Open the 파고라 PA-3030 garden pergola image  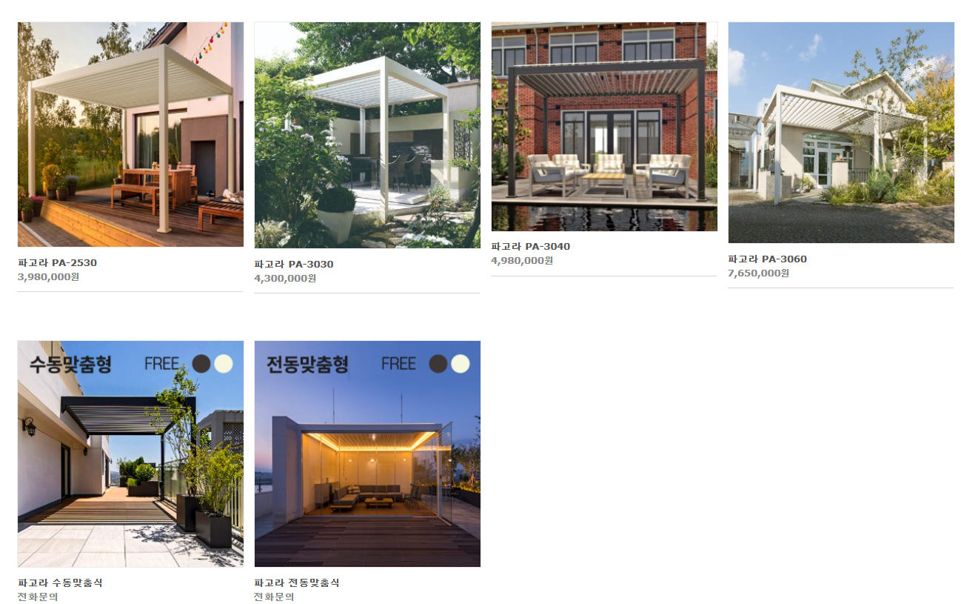367,135
